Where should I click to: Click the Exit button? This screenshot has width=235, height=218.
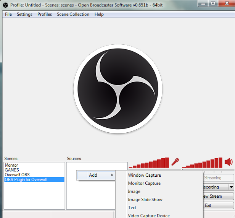(x=218, y=205)
